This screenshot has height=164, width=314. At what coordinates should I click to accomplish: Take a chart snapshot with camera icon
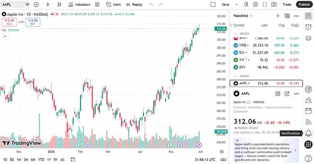(274, 4)
